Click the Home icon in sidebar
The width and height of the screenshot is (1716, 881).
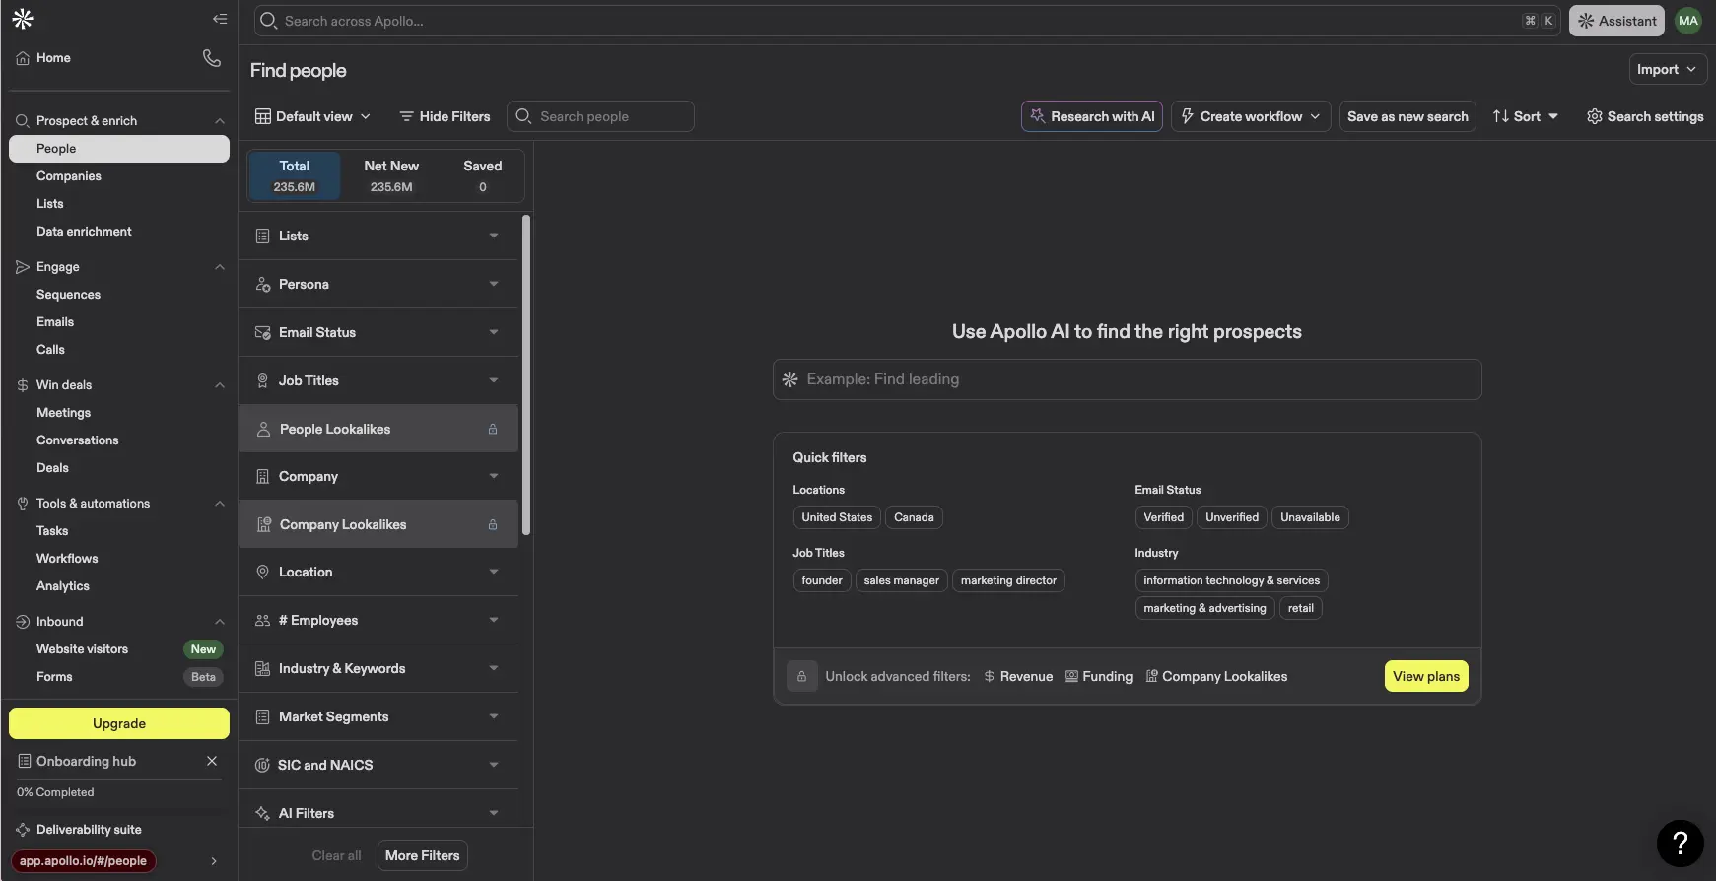click(x=23, y=58)
